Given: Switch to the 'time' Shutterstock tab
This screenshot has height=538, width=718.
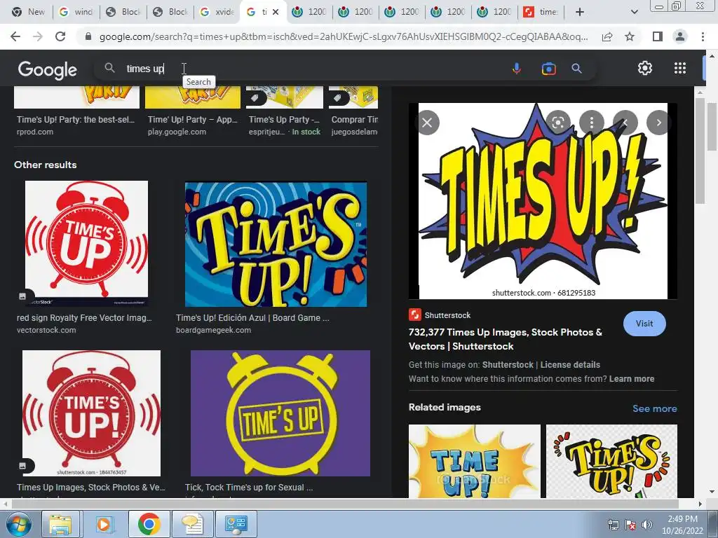Looking at the screenshot, I should pyautogui.click(x=541, y=12).
